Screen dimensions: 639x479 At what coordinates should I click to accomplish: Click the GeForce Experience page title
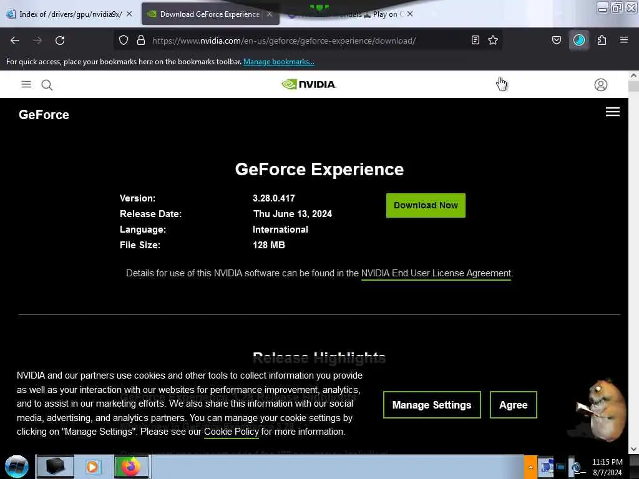319,170
